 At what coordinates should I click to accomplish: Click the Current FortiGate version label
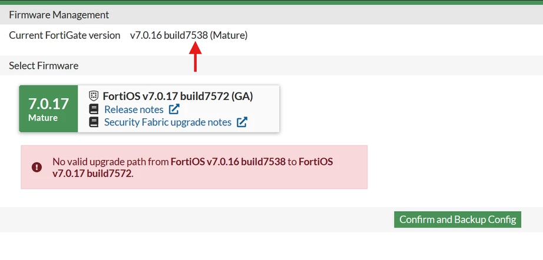(x=64, y=35)
